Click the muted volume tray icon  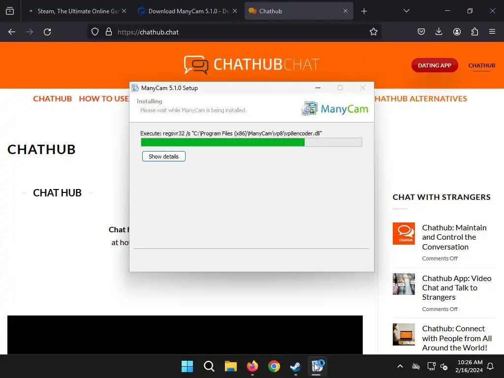(x=444, y=366)
